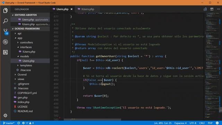Open the index.php file
The width and height of the screenshot is (222, 125).
30,102
